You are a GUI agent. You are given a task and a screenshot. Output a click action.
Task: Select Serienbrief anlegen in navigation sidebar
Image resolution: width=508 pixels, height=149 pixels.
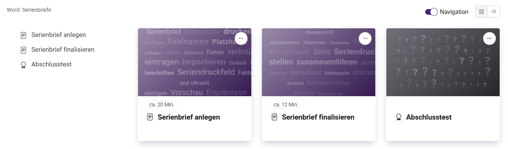59,35
